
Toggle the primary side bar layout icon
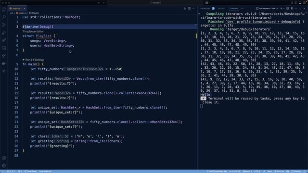pyautogui.click(x=296, y=3)
